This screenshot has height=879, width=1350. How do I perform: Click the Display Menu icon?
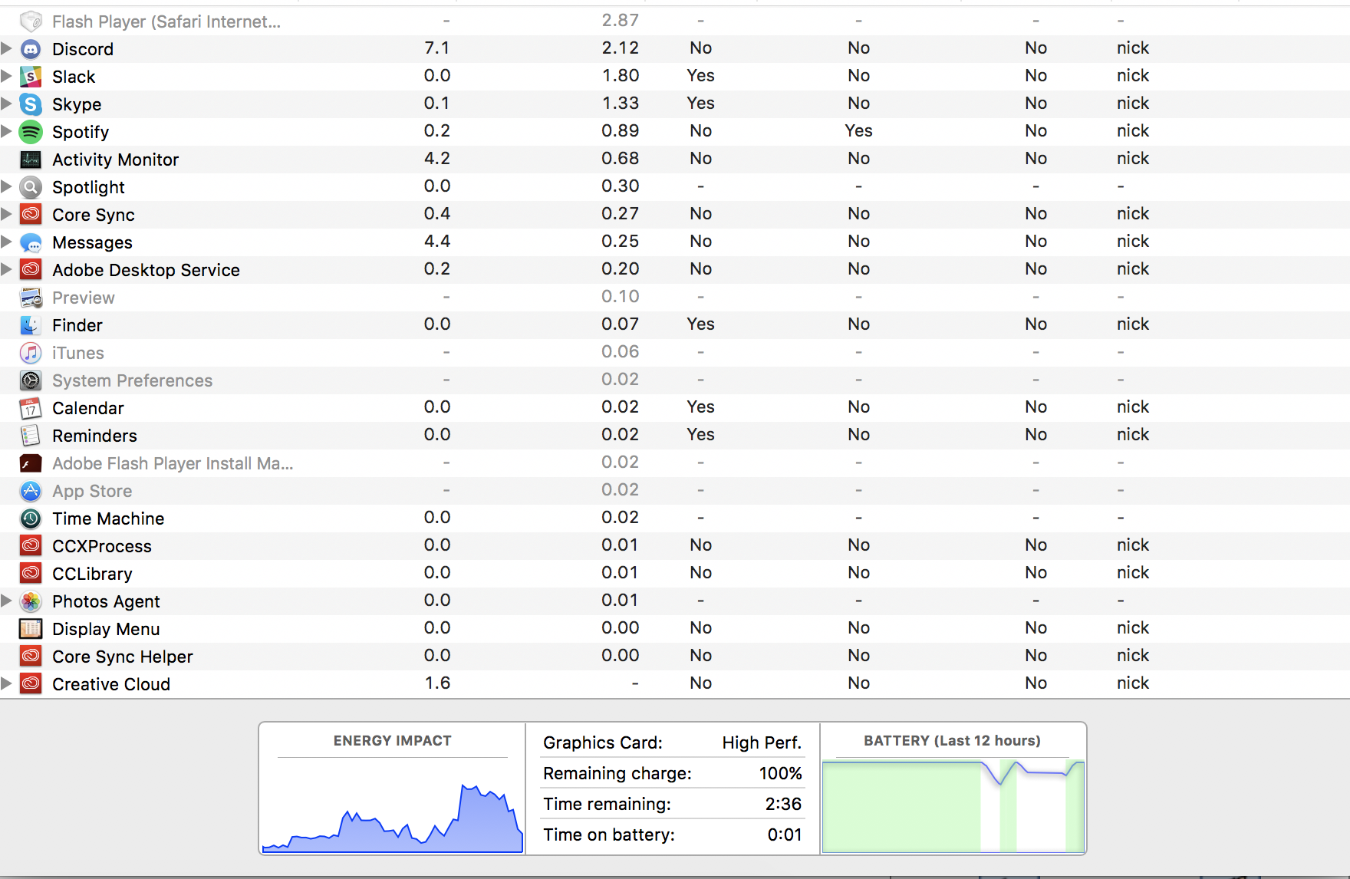pos(31,629)
